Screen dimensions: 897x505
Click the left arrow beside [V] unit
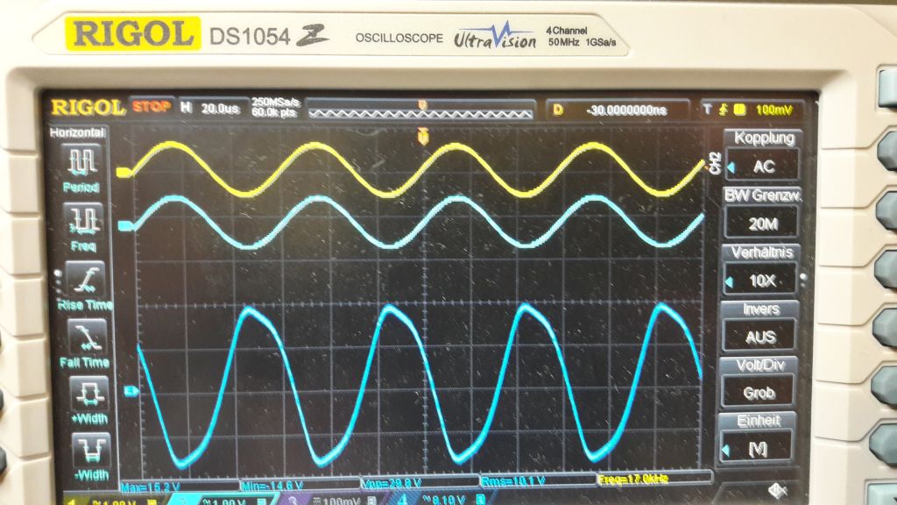click(x=726, y=451)
